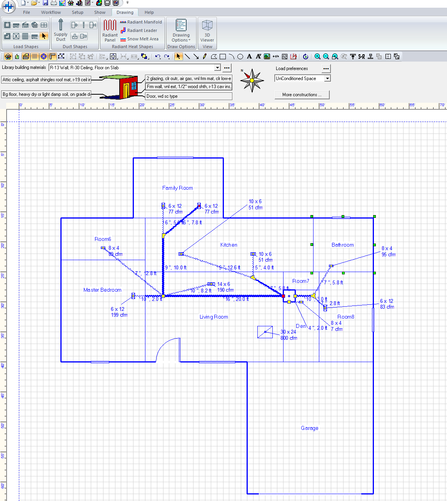
Task: Click the compass north direction control
Action: point(252,80)
